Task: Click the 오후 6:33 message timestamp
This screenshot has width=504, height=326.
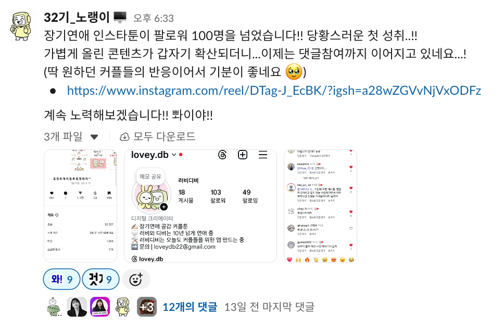Action: click(154, 18)
